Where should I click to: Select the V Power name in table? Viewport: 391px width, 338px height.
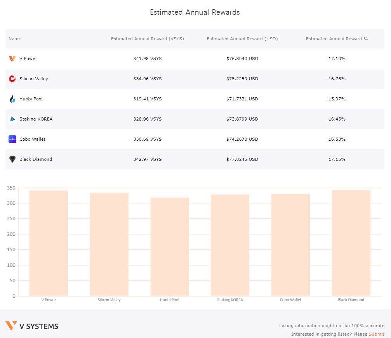point(28,59)
